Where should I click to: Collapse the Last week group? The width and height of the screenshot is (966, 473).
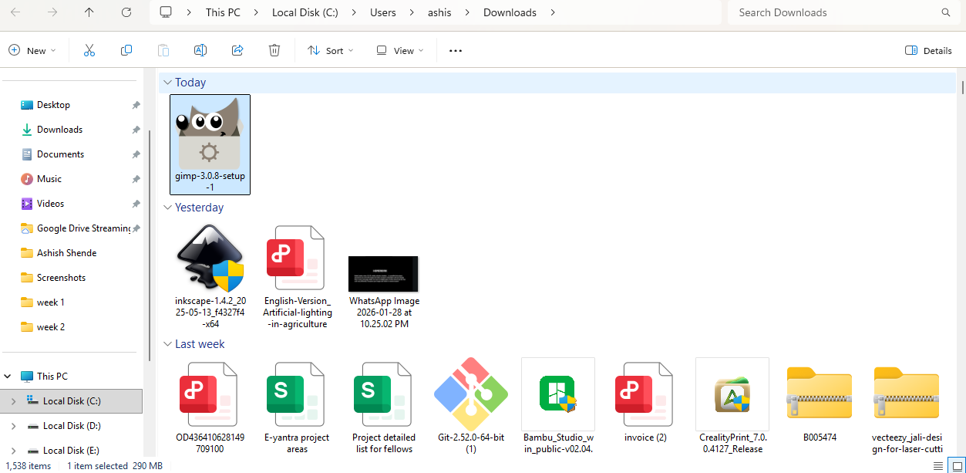click(x=167, y=344)
